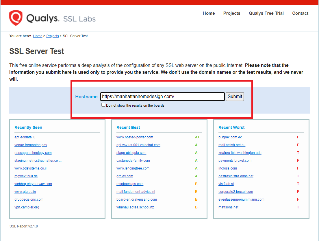The image size is (319, 241).
Task: Click the 'Recent Best' heading
Action: point(128,127)
